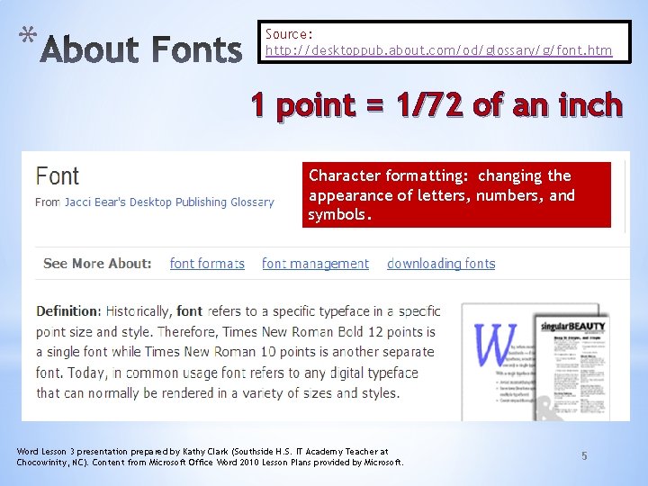Click the asterisk bullet before About Fonts

27,35
